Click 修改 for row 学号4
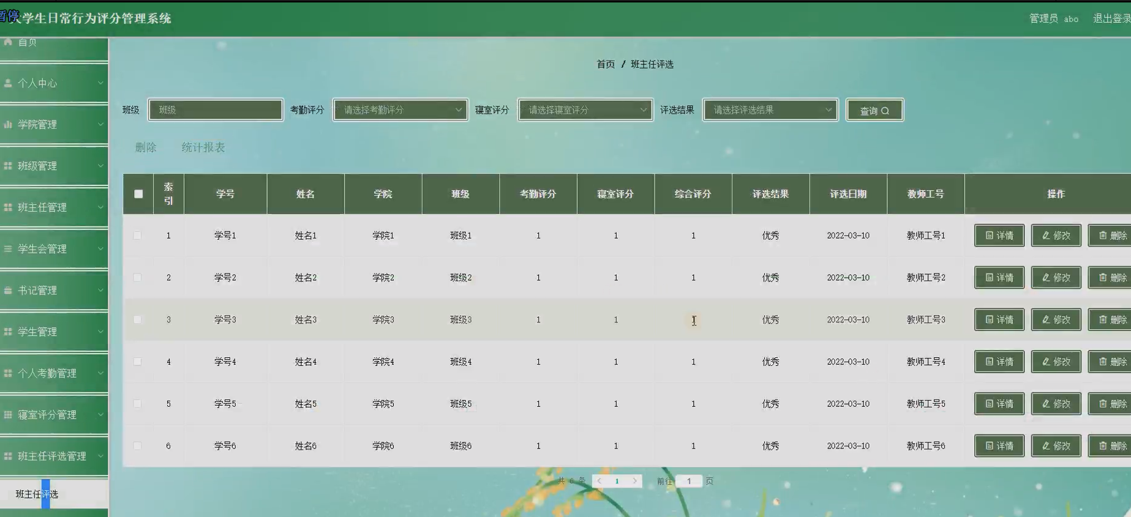This screenshot has height=517, width=1131. click(x=1056, y=362)
